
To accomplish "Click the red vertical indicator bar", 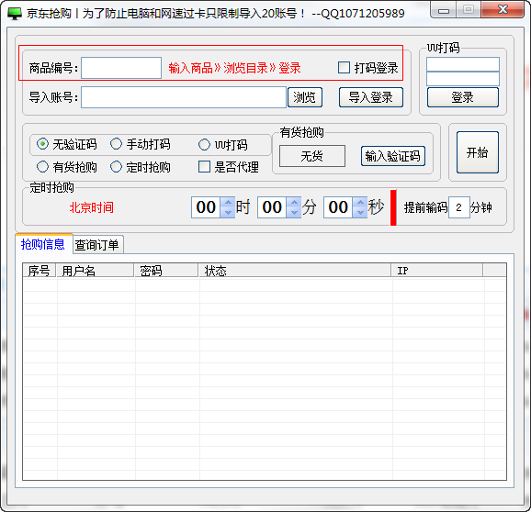I will point(393,207).
